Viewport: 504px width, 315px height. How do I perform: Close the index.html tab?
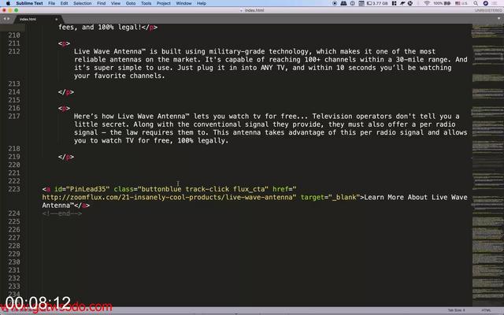(x=56, y=19)
